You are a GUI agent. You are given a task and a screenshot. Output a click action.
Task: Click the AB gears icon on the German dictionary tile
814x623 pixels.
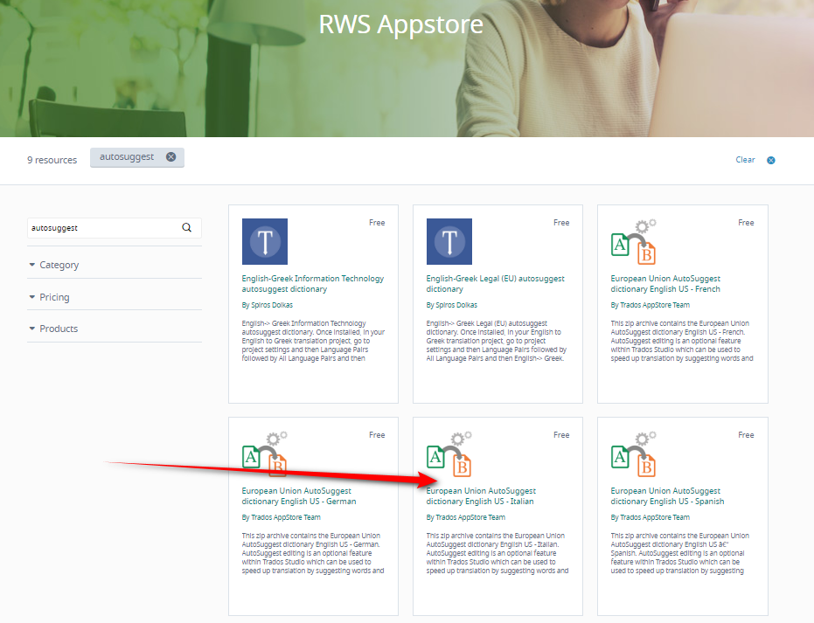pos(264,453)
